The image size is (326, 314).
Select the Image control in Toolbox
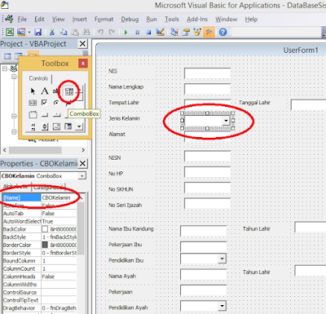56,126
